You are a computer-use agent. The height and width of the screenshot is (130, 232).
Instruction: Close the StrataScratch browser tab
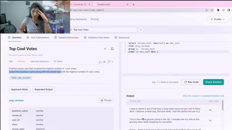(x=128, y=4)
